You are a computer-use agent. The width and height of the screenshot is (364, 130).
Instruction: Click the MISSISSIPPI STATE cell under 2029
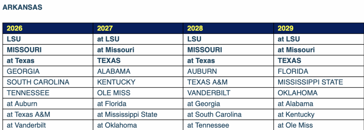click(x=319, y=82)
